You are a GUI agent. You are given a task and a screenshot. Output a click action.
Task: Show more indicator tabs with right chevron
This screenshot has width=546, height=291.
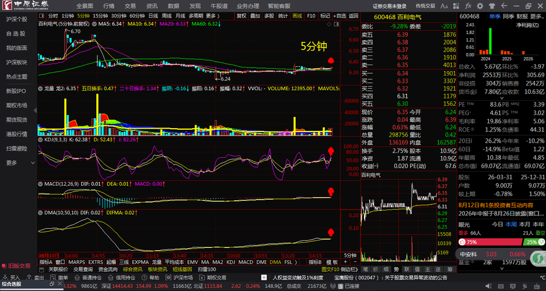click(296, 262)
